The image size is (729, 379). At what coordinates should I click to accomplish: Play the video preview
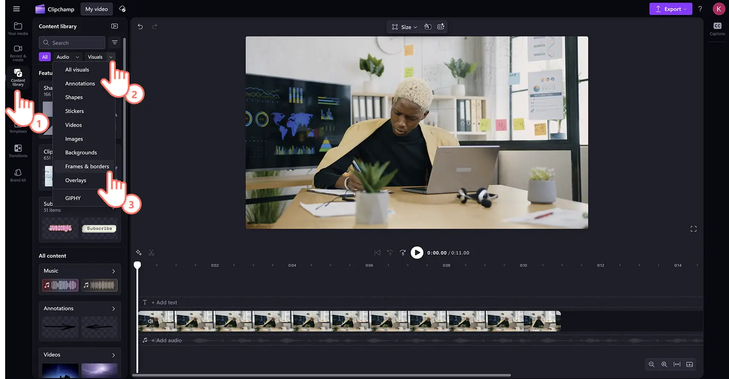point(417,253)
